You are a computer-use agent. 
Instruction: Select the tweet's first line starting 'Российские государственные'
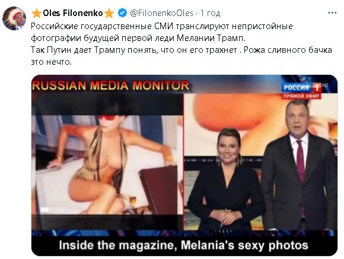pos(162,26)
